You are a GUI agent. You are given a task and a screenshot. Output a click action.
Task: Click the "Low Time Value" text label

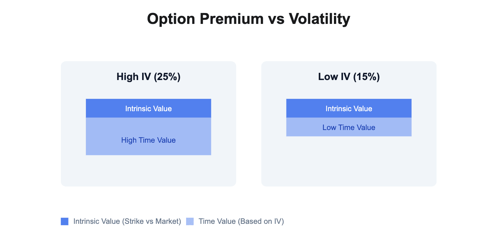click(x=349, y=127)
